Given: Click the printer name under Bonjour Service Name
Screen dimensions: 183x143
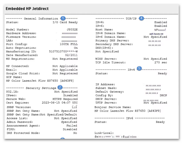Looking at the screenshot, I should pyautogui.click(x=128, y=111).
